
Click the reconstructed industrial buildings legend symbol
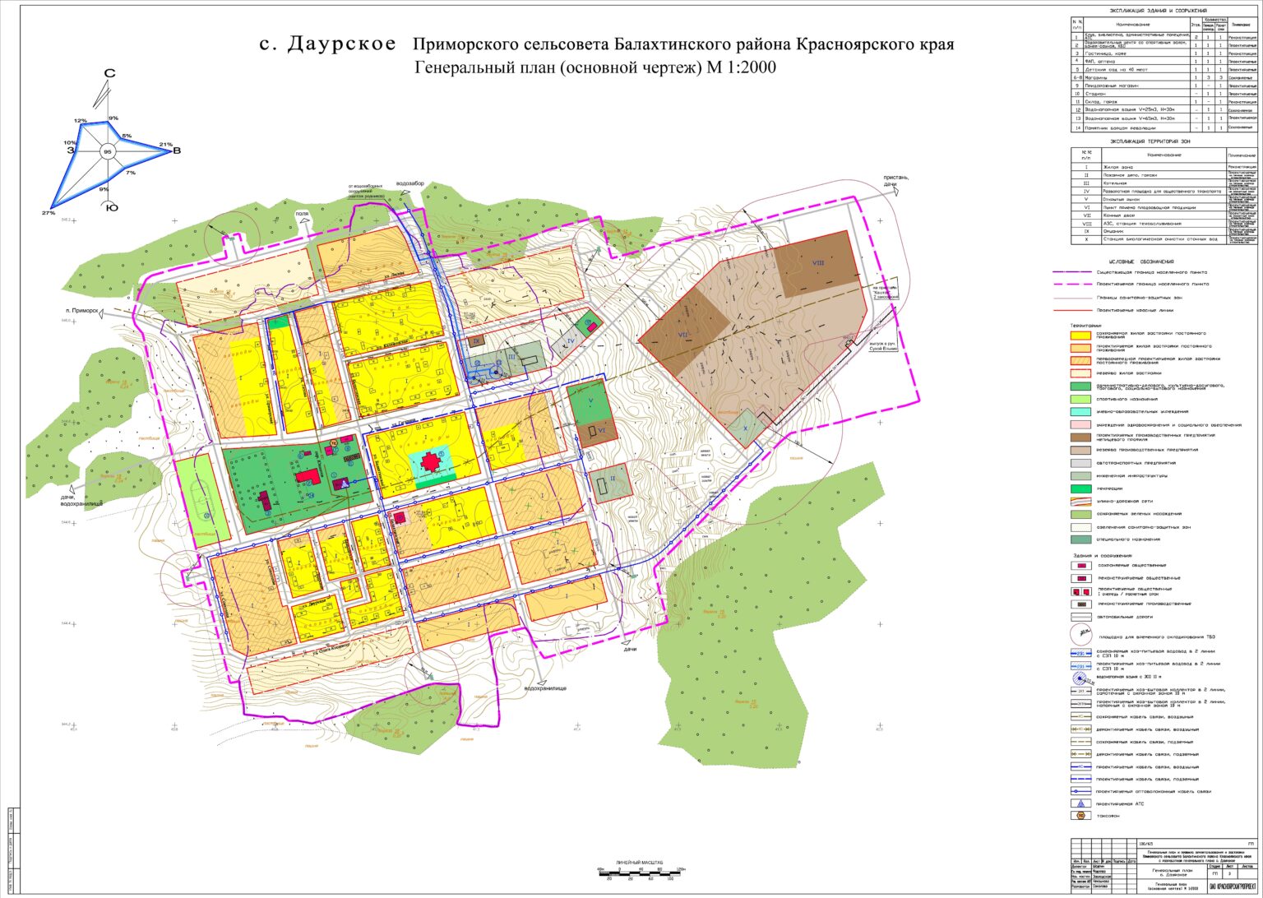click(x=1081, y=604)
